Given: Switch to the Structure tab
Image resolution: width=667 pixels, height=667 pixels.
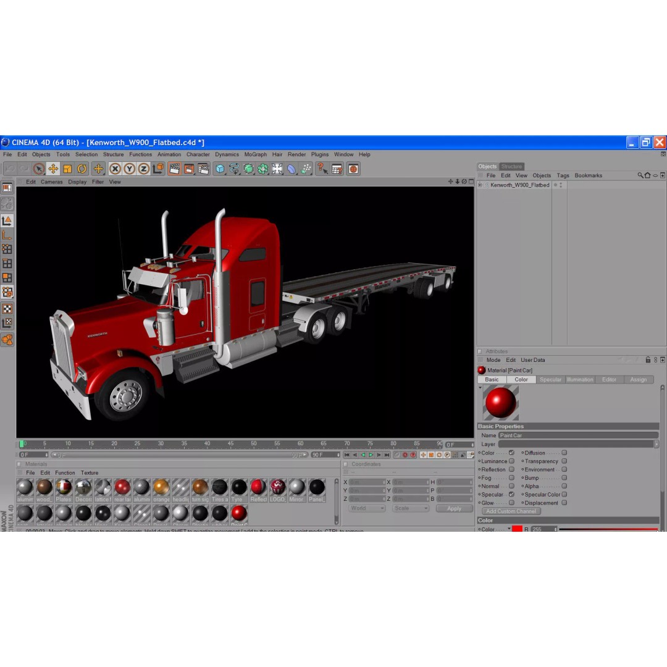Looking at the screenshot, I should point(511,166).
